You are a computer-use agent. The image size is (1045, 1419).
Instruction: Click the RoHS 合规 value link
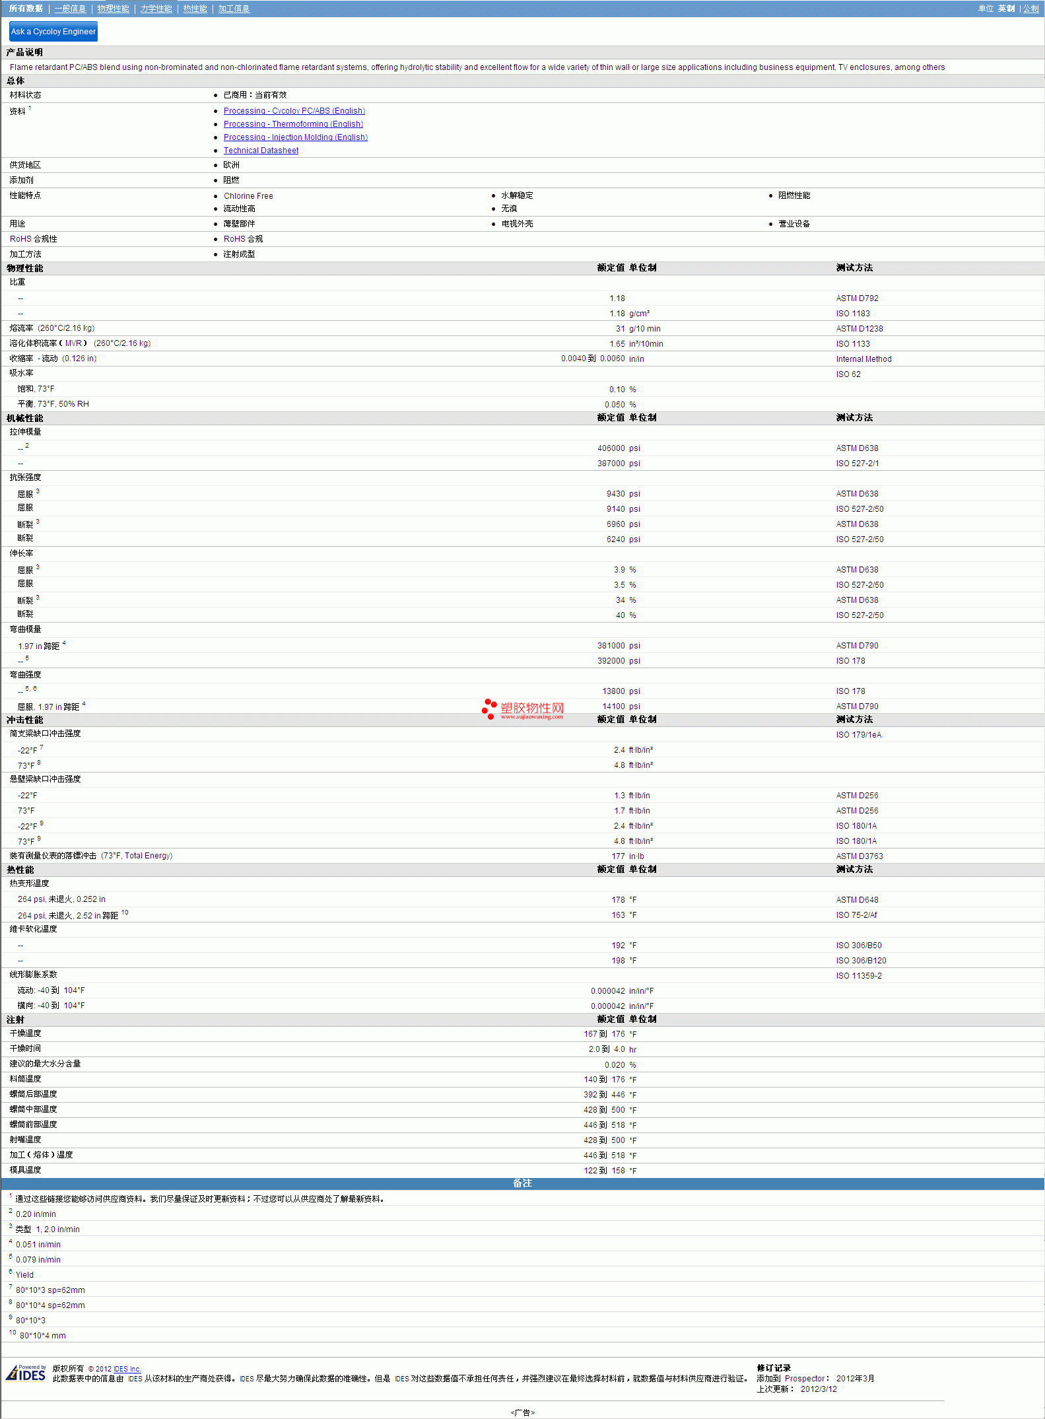point(243,239)
